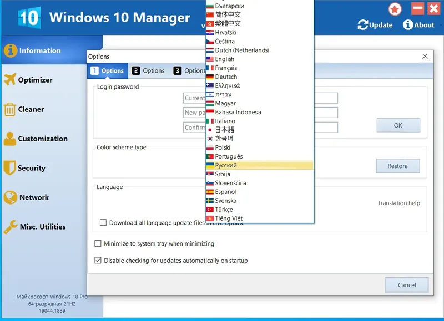Enable downloading all language update files
The width and height of the screenshot is (444, 321).
pos(103,222)
